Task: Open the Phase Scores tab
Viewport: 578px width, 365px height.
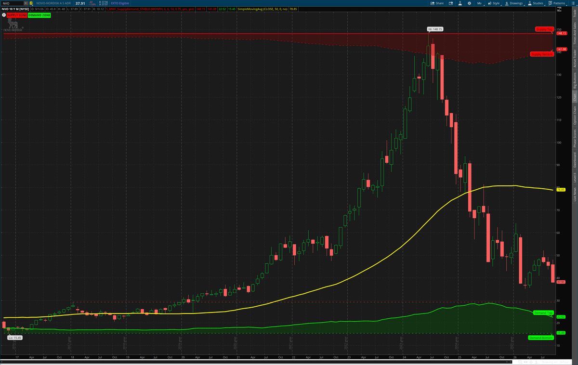Action: (x=574, y=138)
